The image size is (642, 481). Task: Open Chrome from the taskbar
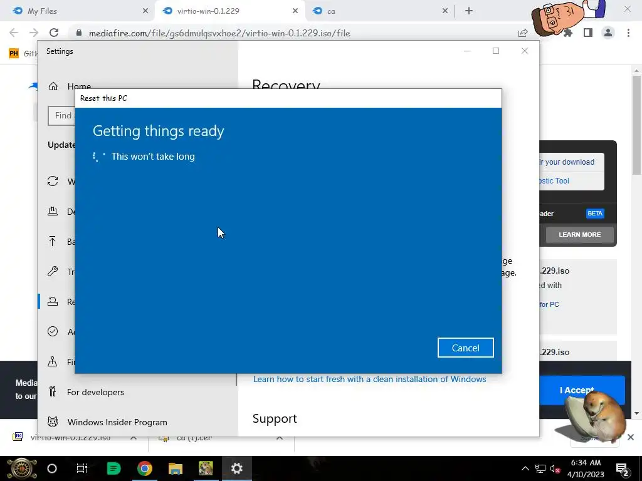pyautogui.click(x=145, y=468)
